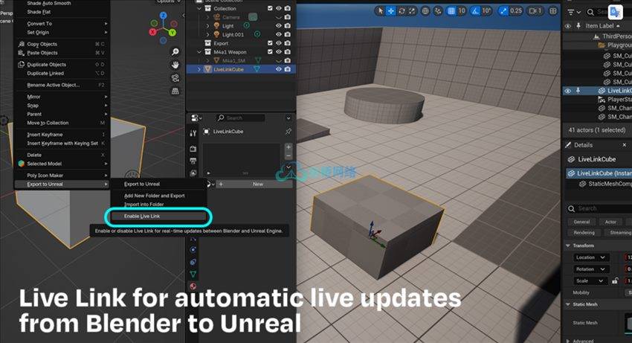The image size is (632, 343).
Task: Open the Location type dropdown in Details
Action: pos(591,257)
